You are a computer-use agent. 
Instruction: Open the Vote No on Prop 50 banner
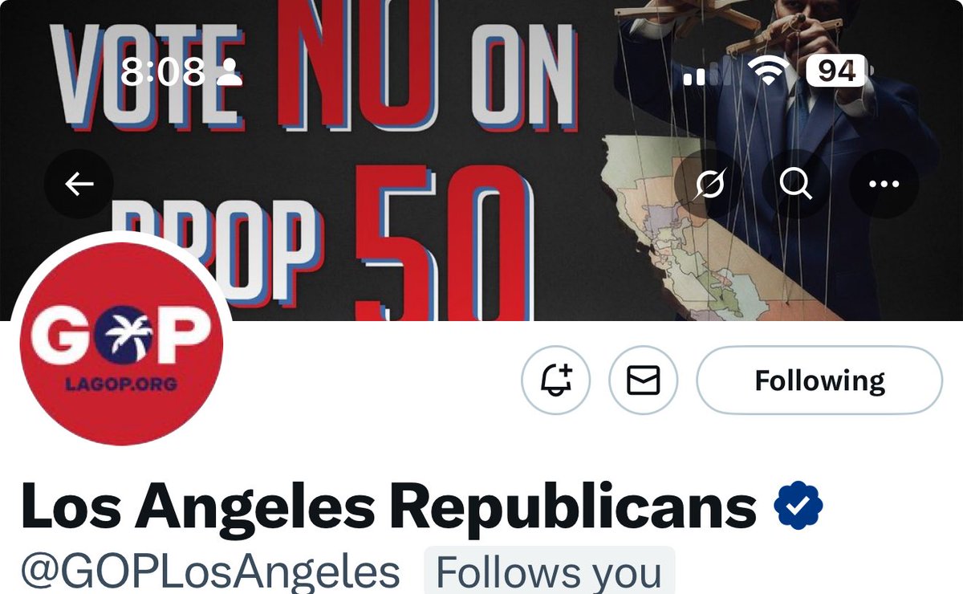[x=481, y=161]
